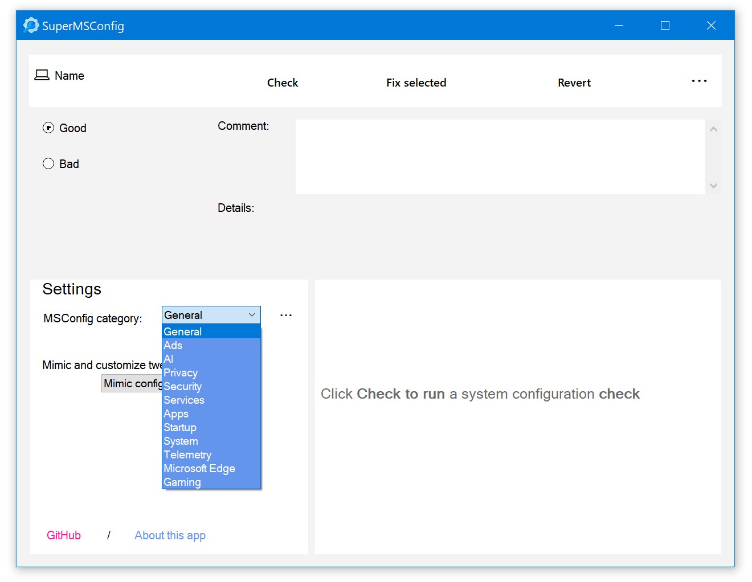The height and width of the screenshot is (582, 752).
Task: Open the ellipsis options beside the category dropdown
Action: point(286,315)
